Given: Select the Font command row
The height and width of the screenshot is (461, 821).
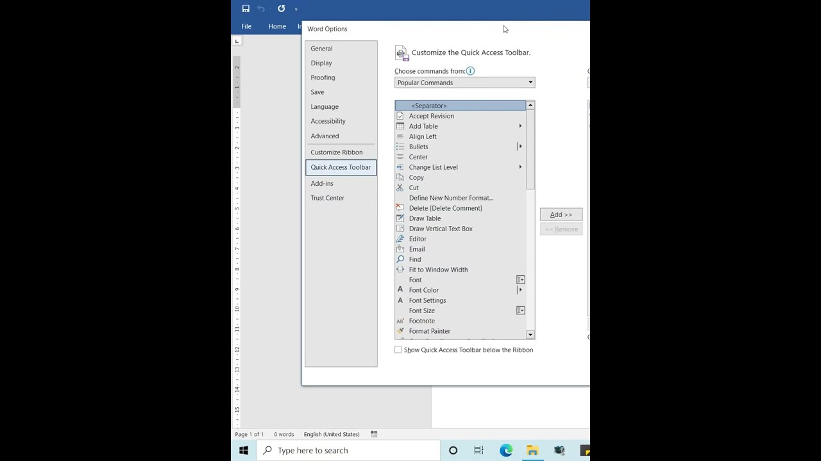Looking at the screenshot, I should click(x=461, y=280).
